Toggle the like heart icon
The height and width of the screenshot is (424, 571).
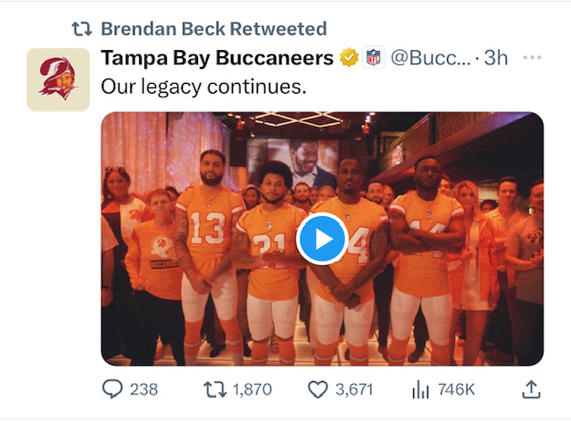point(317,389)
